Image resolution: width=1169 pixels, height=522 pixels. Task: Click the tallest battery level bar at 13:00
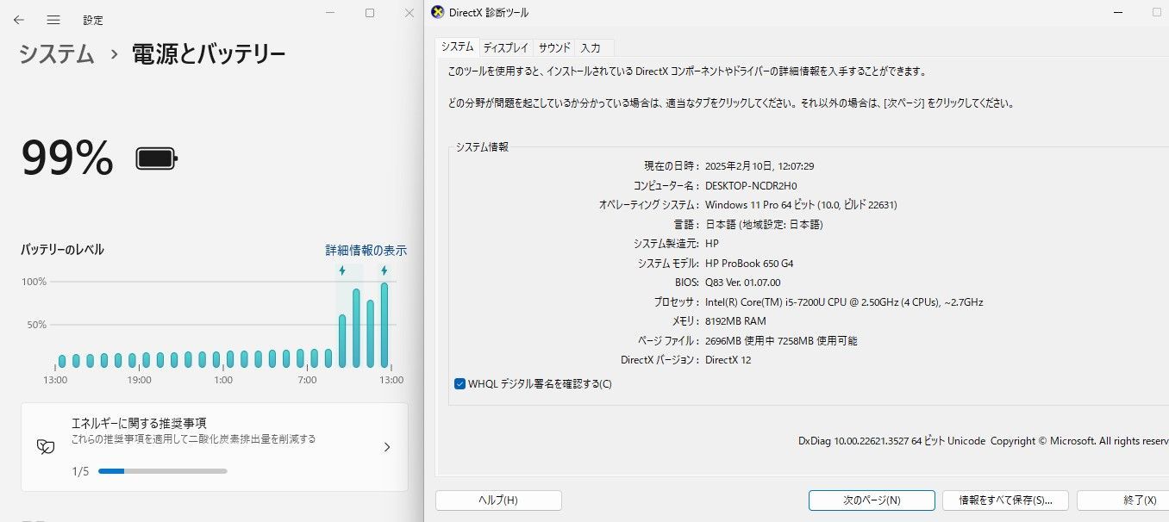pyautogui.click(x=384, y=325)
